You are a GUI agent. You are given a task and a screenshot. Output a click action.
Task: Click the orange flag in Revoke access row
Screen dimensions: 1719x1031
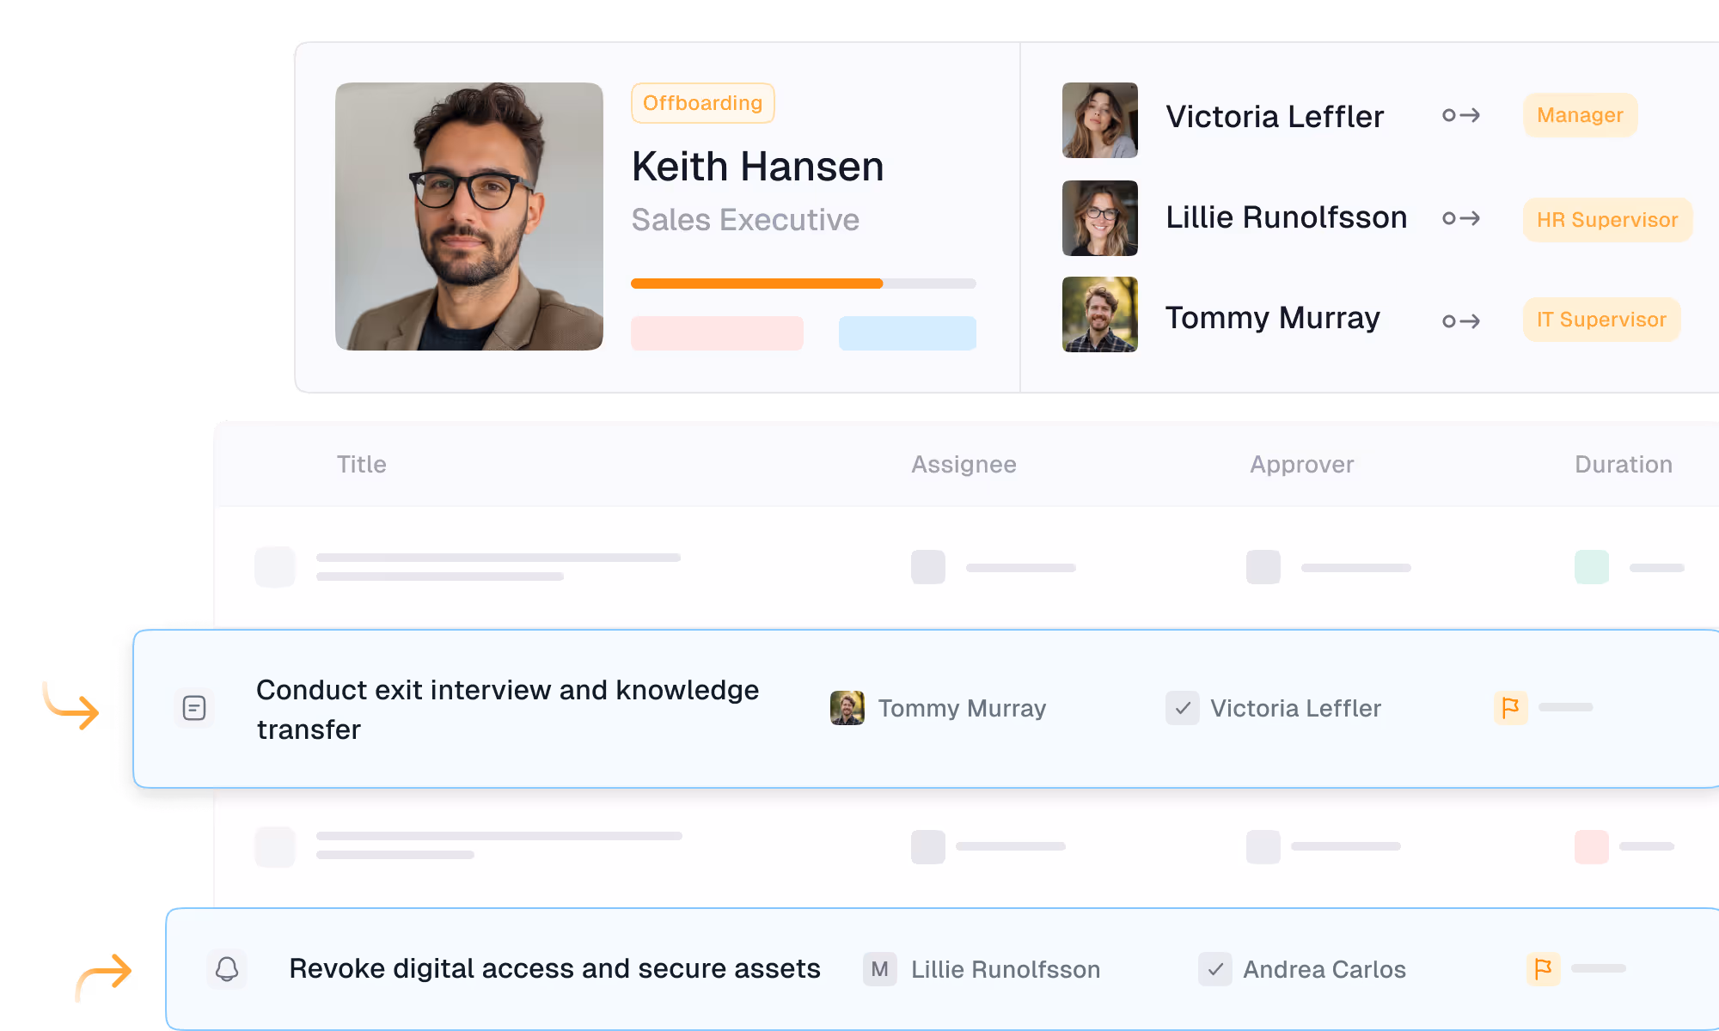(1543, 969)
